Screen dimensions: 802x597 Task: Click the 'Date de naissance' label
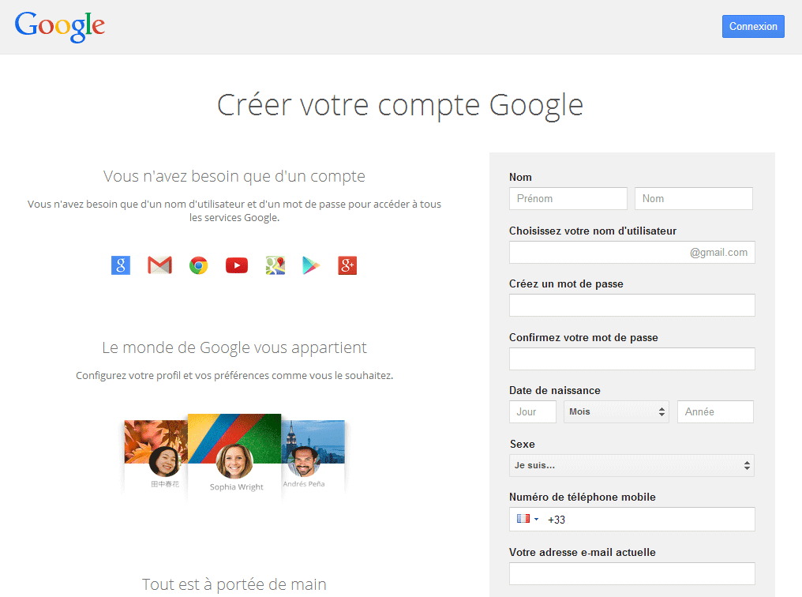point(554,390)
